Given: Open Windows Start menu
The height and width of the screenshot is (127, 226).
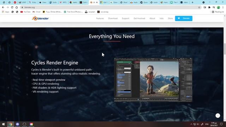Looking at the screenshot, I should (x=3, y=124).
